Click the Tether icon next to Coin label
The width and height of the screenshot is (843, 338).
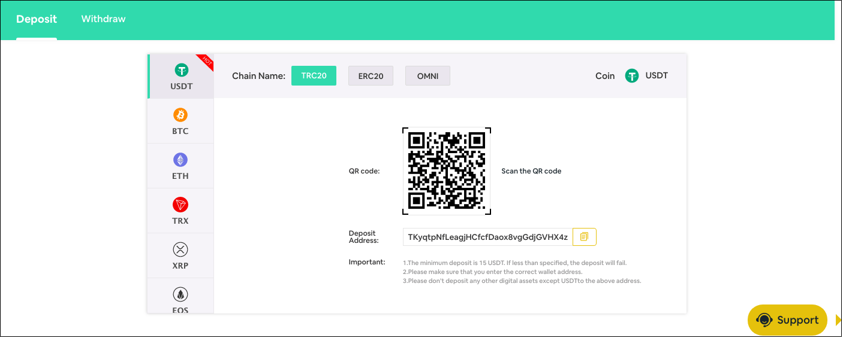632,76
